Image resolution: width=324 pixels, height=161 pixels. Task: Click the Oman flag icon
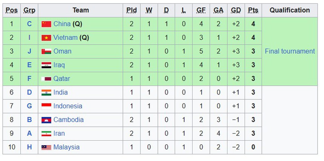tap(46, 51)
